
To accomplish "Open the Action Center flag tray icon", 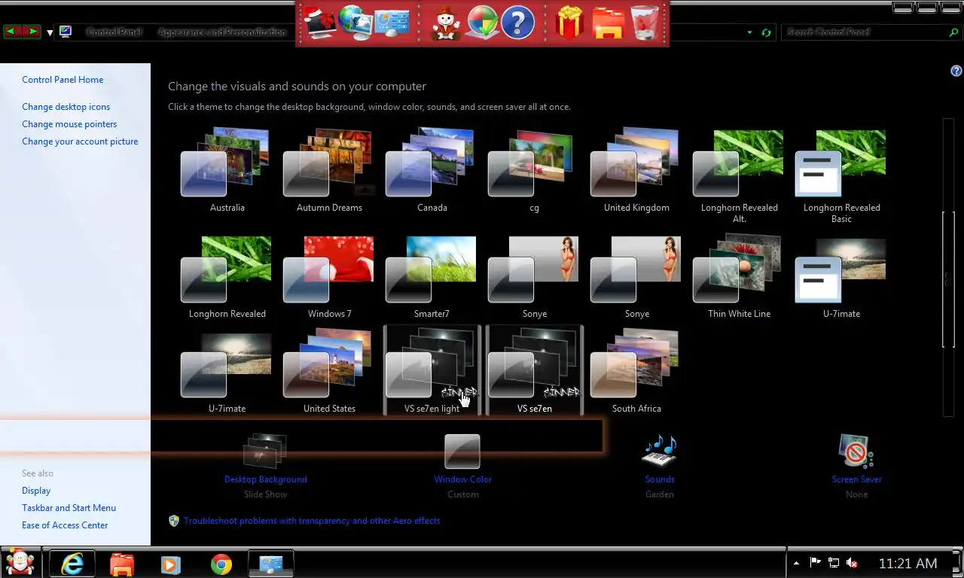I will (815, 563).
